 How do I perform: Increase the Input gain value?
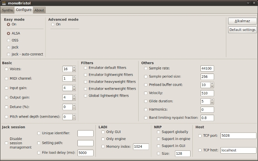click(74, 86)
